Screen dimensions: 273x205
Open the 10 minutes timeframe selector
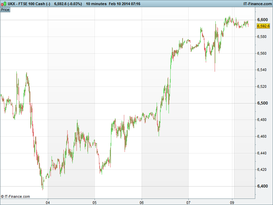[x=96, y=4]
